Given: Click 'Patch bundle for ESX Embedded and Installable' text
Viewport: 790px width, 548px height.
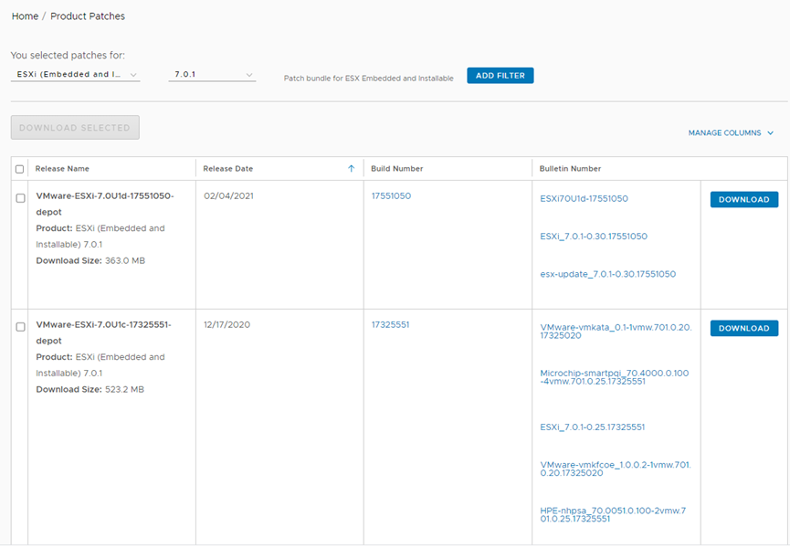Looking at the screenshot, I should 369,79.
